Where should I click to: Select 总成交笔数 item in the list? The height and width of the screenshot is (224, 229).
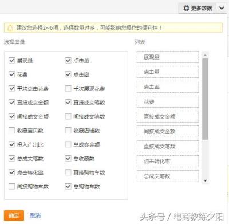click(168, 176)
